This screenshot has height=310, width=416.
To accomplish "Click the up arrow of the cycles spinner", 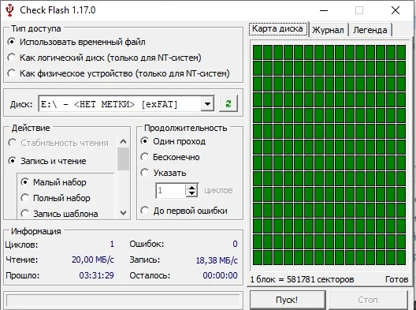I will click(191, 187).
